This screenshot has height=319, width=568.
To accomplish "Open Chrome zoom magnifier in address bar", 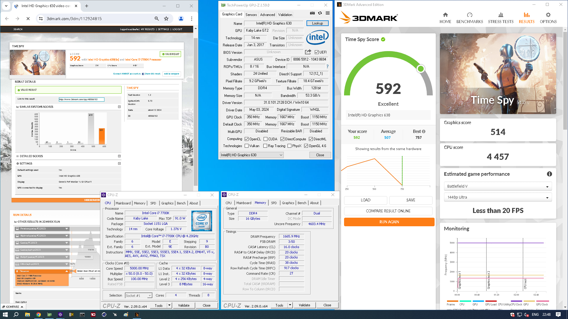I will coord(157,19).
